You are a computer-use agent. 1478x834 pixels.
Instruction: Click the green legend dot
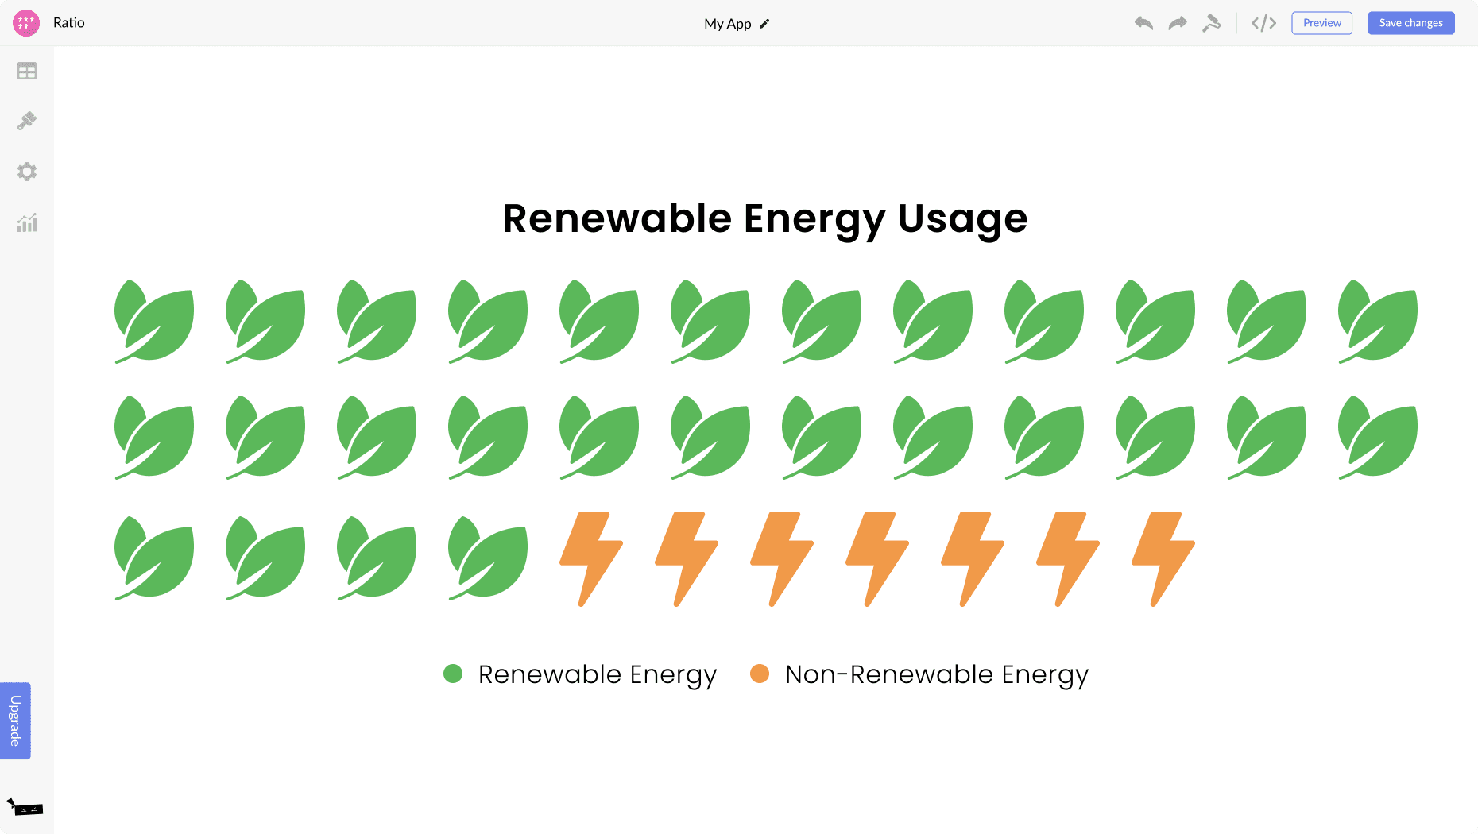click(x=453, y=674)
